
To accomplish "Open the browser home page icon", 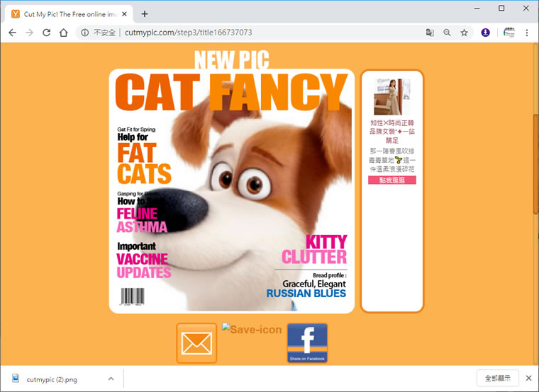I will (x=64, y=33).
